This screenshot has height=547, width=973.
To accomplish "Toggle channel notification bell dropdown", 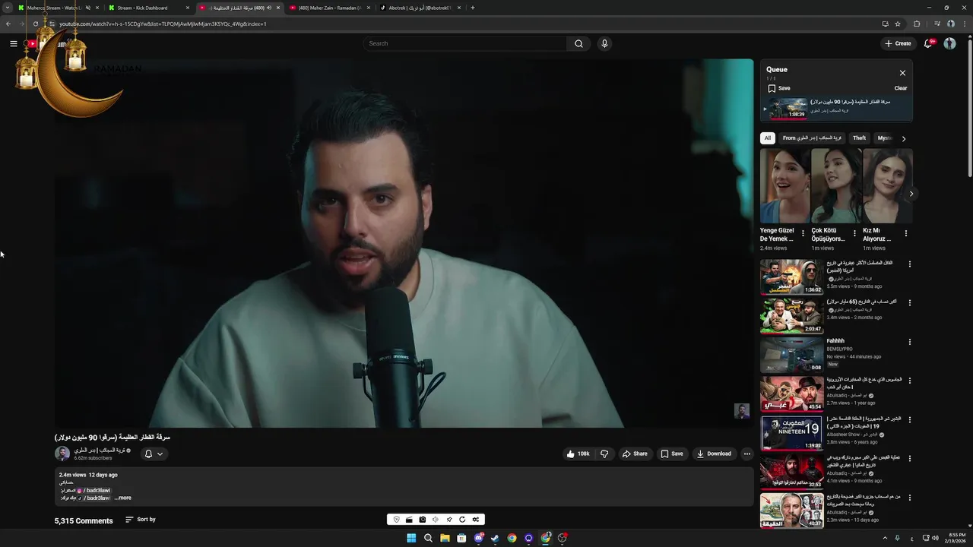I will click(x=154, y=454).
